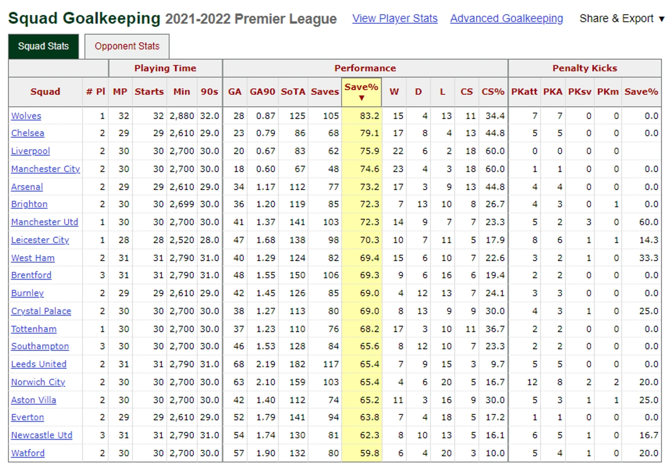This screenshot has height=470, width=671.
Task: Click the Squad column header
Action: point(45,92)
